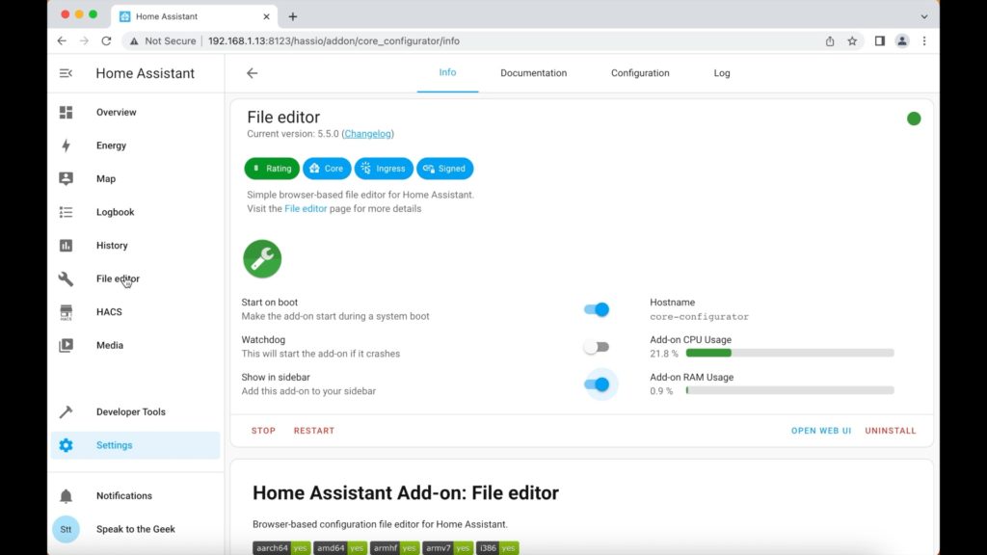Screen dimensions: 987x555
Task: Click the Ingress capability badge
Action: (384, 169)
